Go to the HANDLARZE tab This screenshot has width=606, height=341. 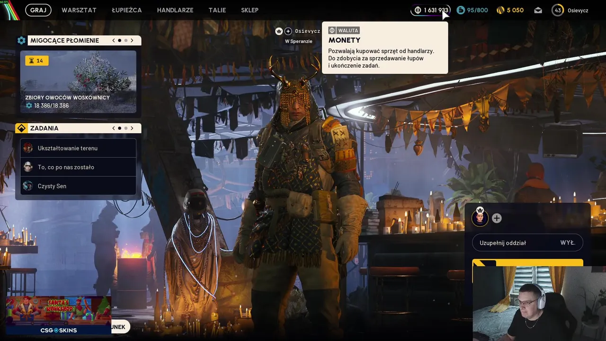pyautogui.click(x=175, y=10)
